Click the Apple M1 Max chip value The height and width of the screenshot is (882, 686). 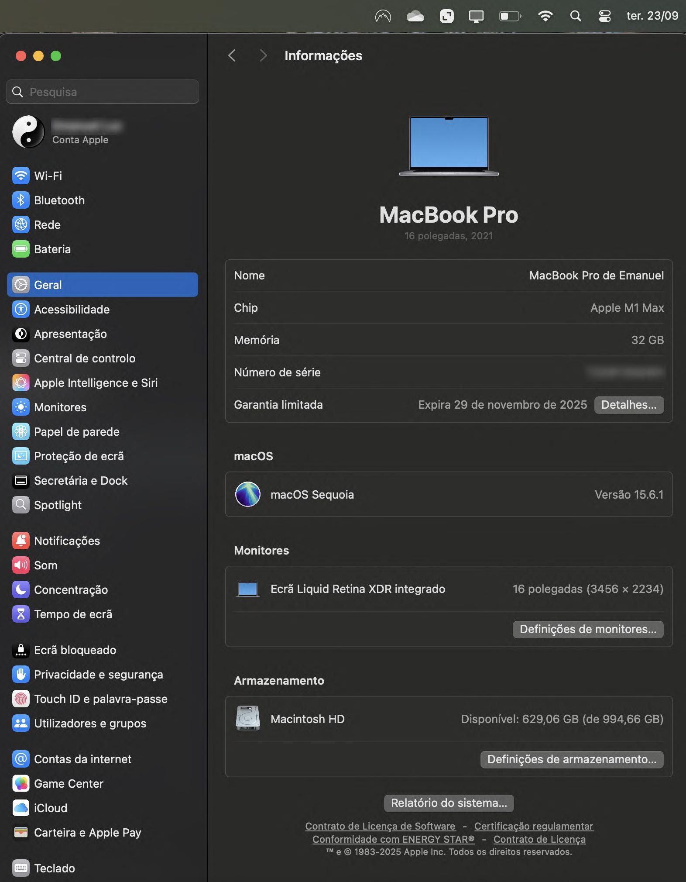pos(627,308)
